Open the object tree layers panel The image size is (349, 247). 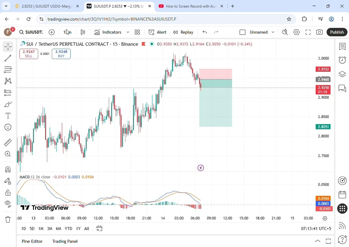tap(342, 74)
